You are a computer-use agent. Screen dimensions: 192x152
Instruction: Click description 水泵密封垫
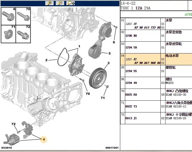coord(174,32)
